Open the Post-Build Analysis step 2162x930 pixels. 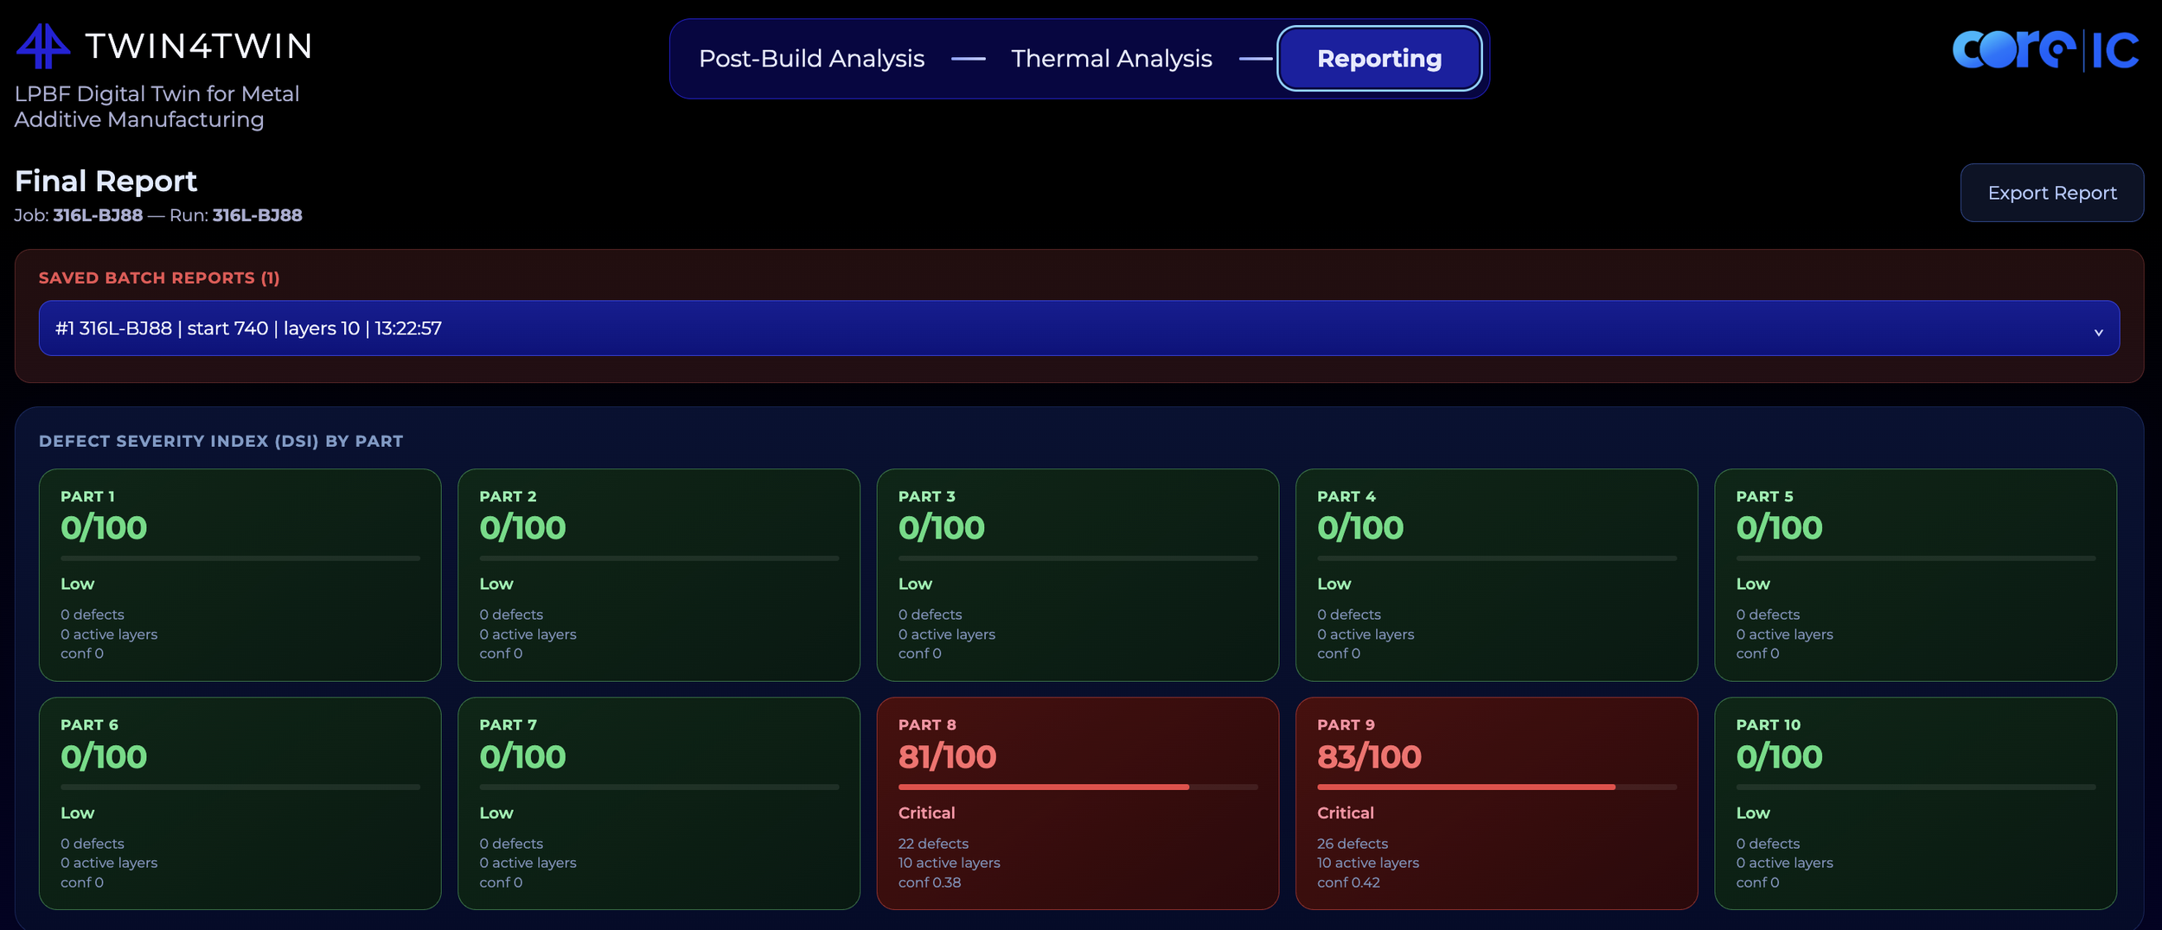point(811,59)
